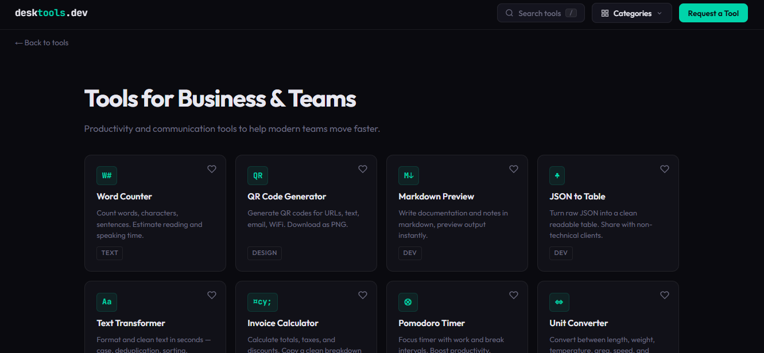
Task: Click inside the Search tools field
Action: pyautogui.click(x=540, y=13)
